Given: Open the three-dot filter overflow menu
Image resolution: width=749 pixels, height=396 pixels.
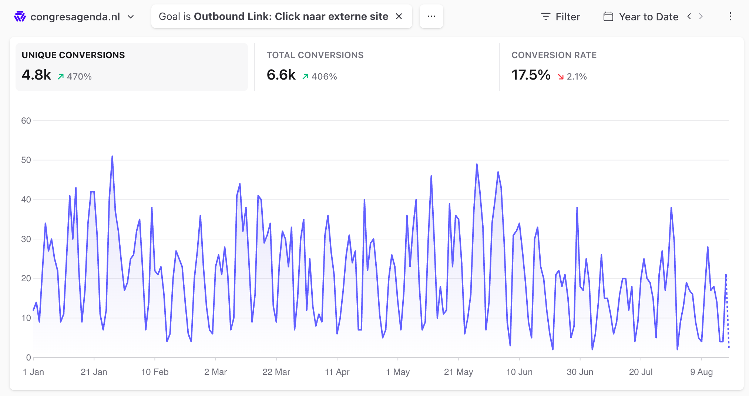Looking at the screenshot, I should 431,16.
